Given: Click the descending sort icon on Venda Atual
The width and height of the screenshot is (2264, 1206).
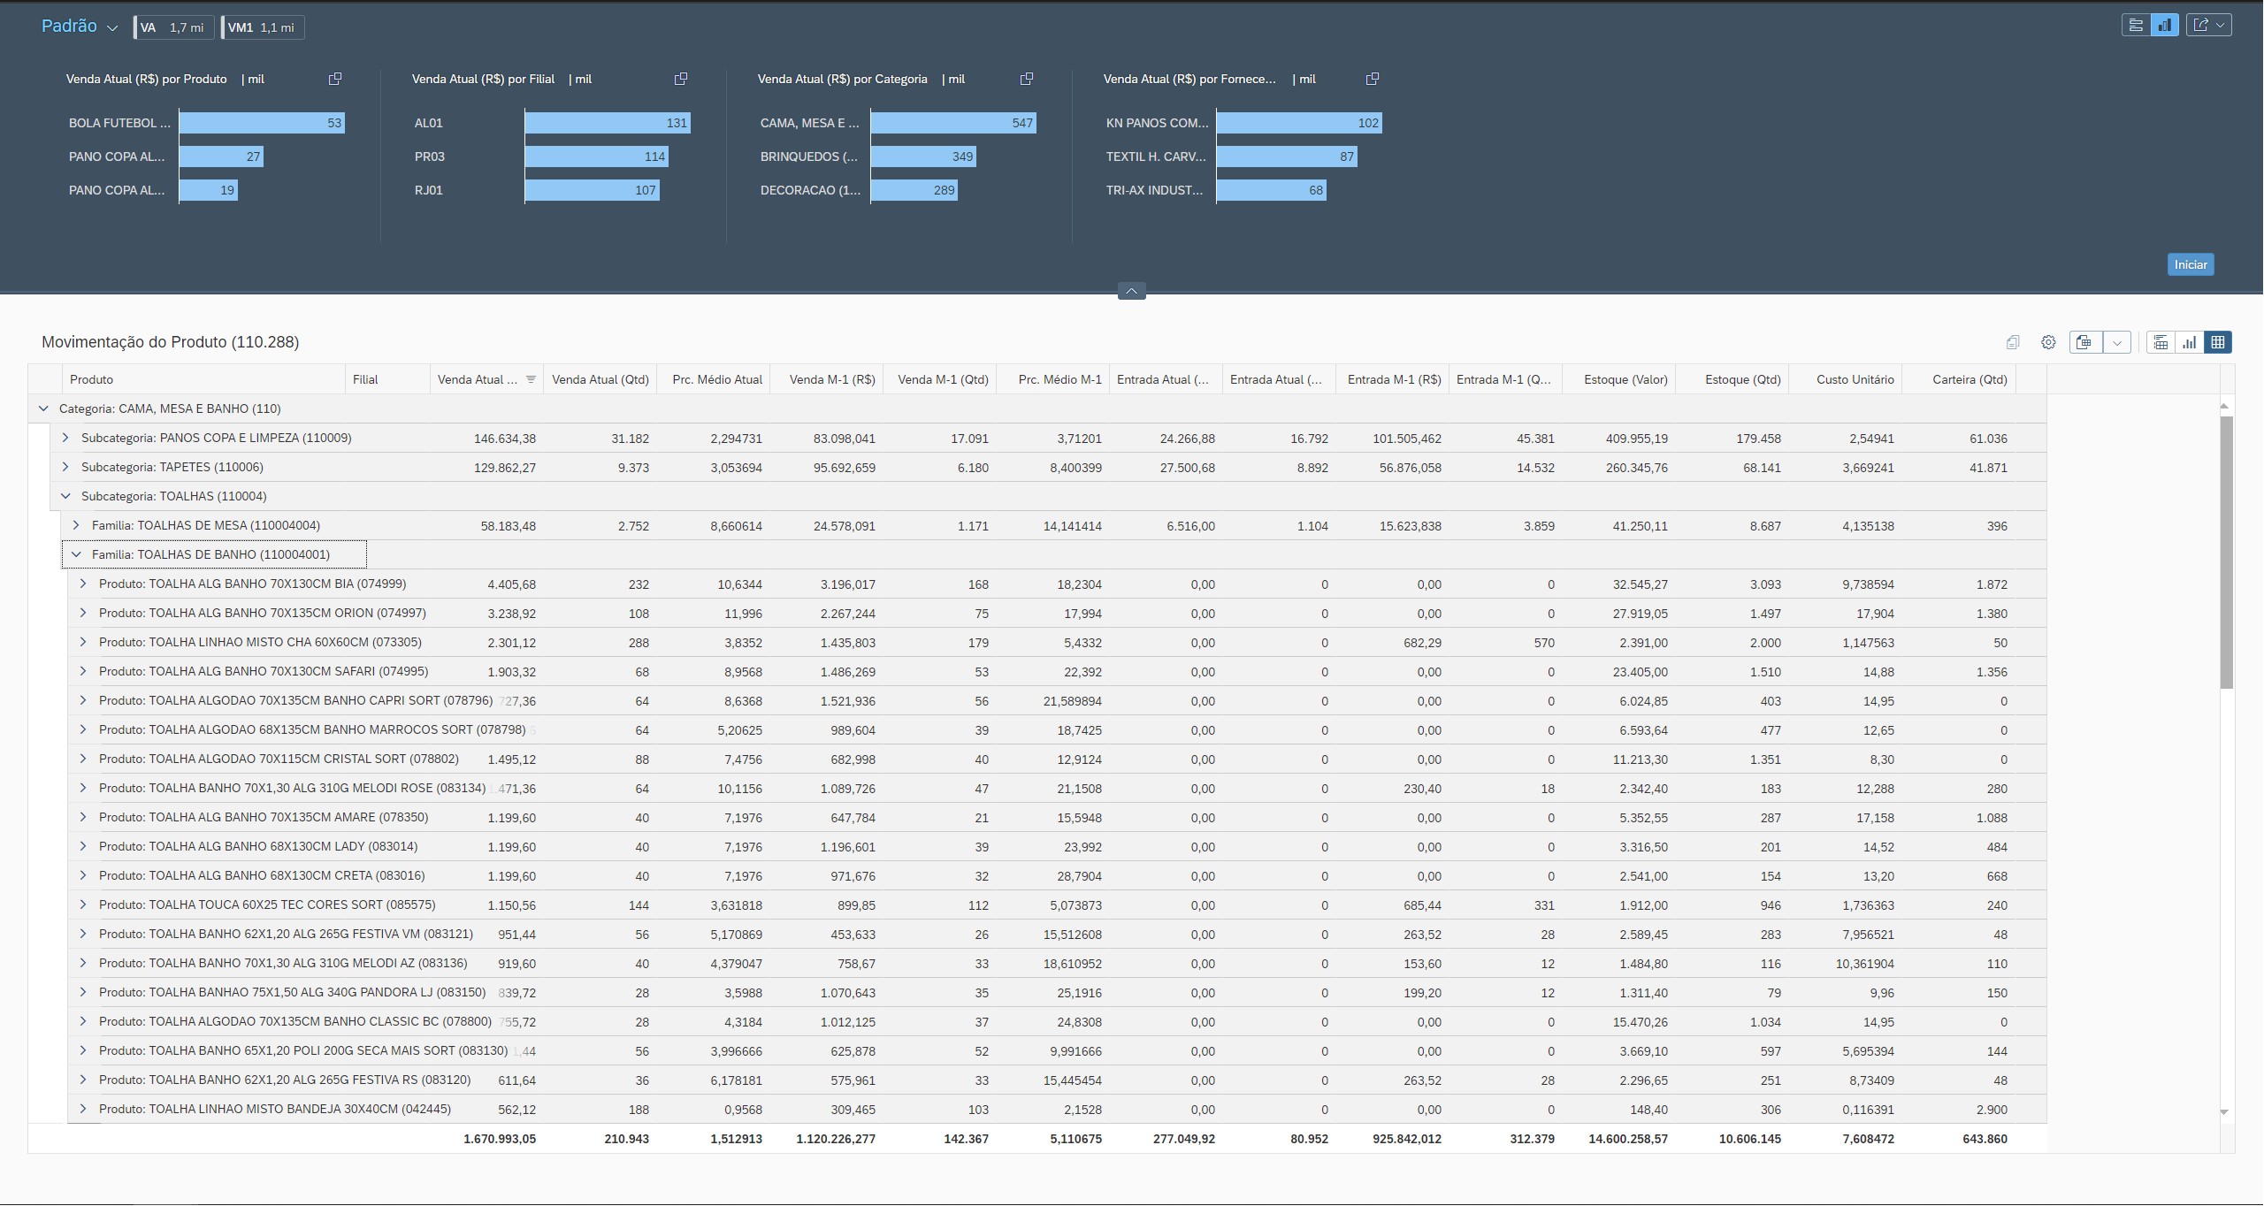Looking at the screenshot, I should pyautogui.click(x=531, y=379).
